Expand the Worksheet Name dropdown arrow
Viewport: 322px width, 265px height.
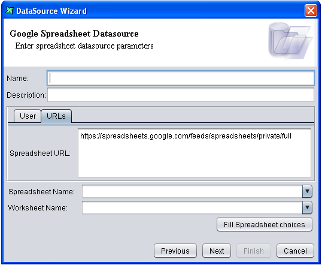click(x=307, y=207)
